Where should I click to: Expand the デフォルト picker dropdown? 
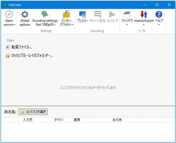pos(73,25)
